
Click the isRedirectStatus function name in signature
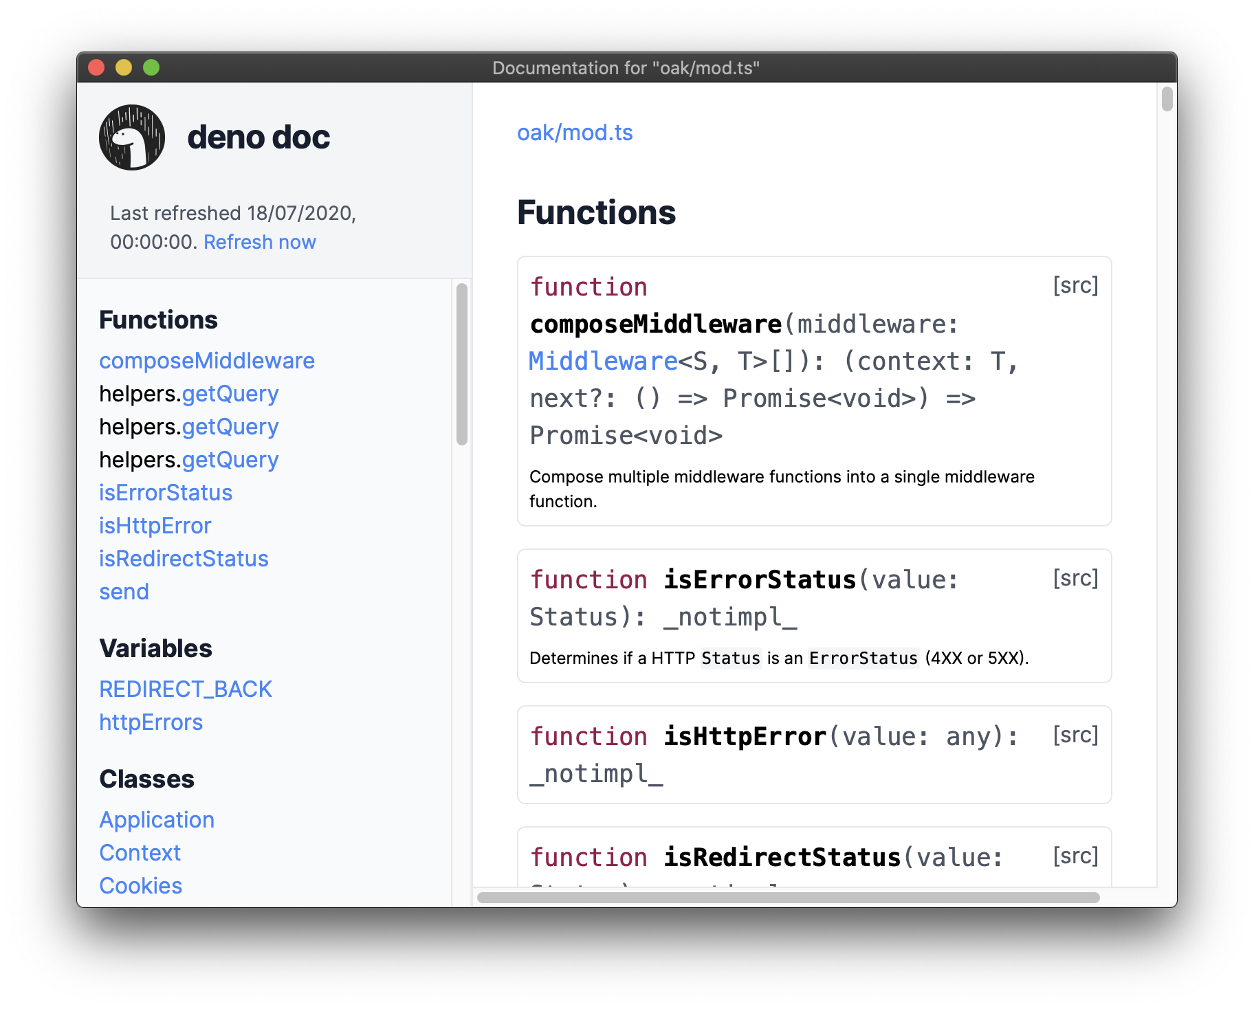click(782, 857)
